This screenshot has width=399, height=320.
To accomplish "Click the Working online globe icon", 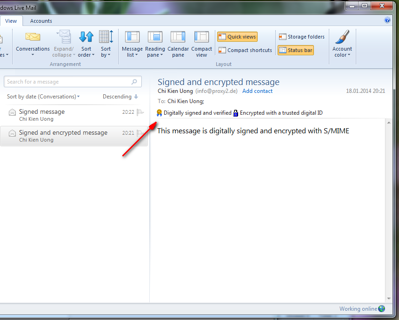I will point(382,308).
